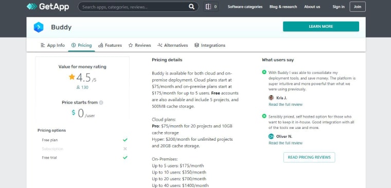Click the dollar sign next to price 0
Screen dimensions: 391x188
tap(73, 112)
